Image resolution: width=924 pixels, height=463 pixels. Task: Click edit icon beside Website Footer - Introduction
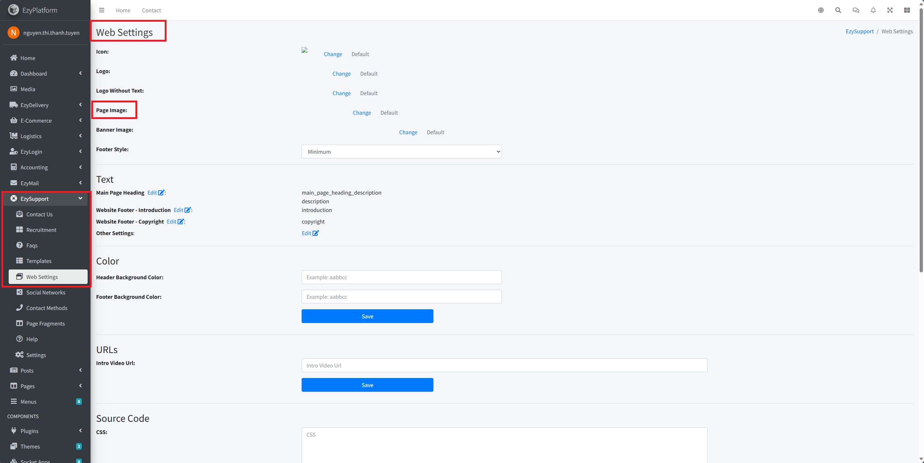(x=188, y=210)
